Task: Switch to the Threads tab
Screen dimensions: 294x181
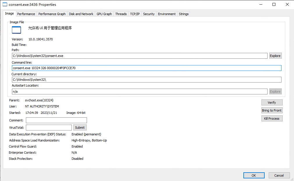Action: tap(121, 14)
